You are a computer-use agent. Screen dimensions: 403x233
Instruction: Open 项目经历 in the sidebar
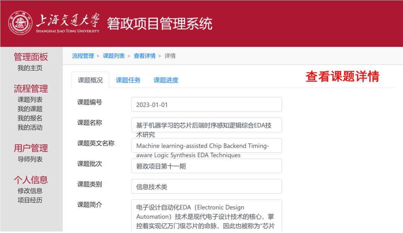[30, 200]
